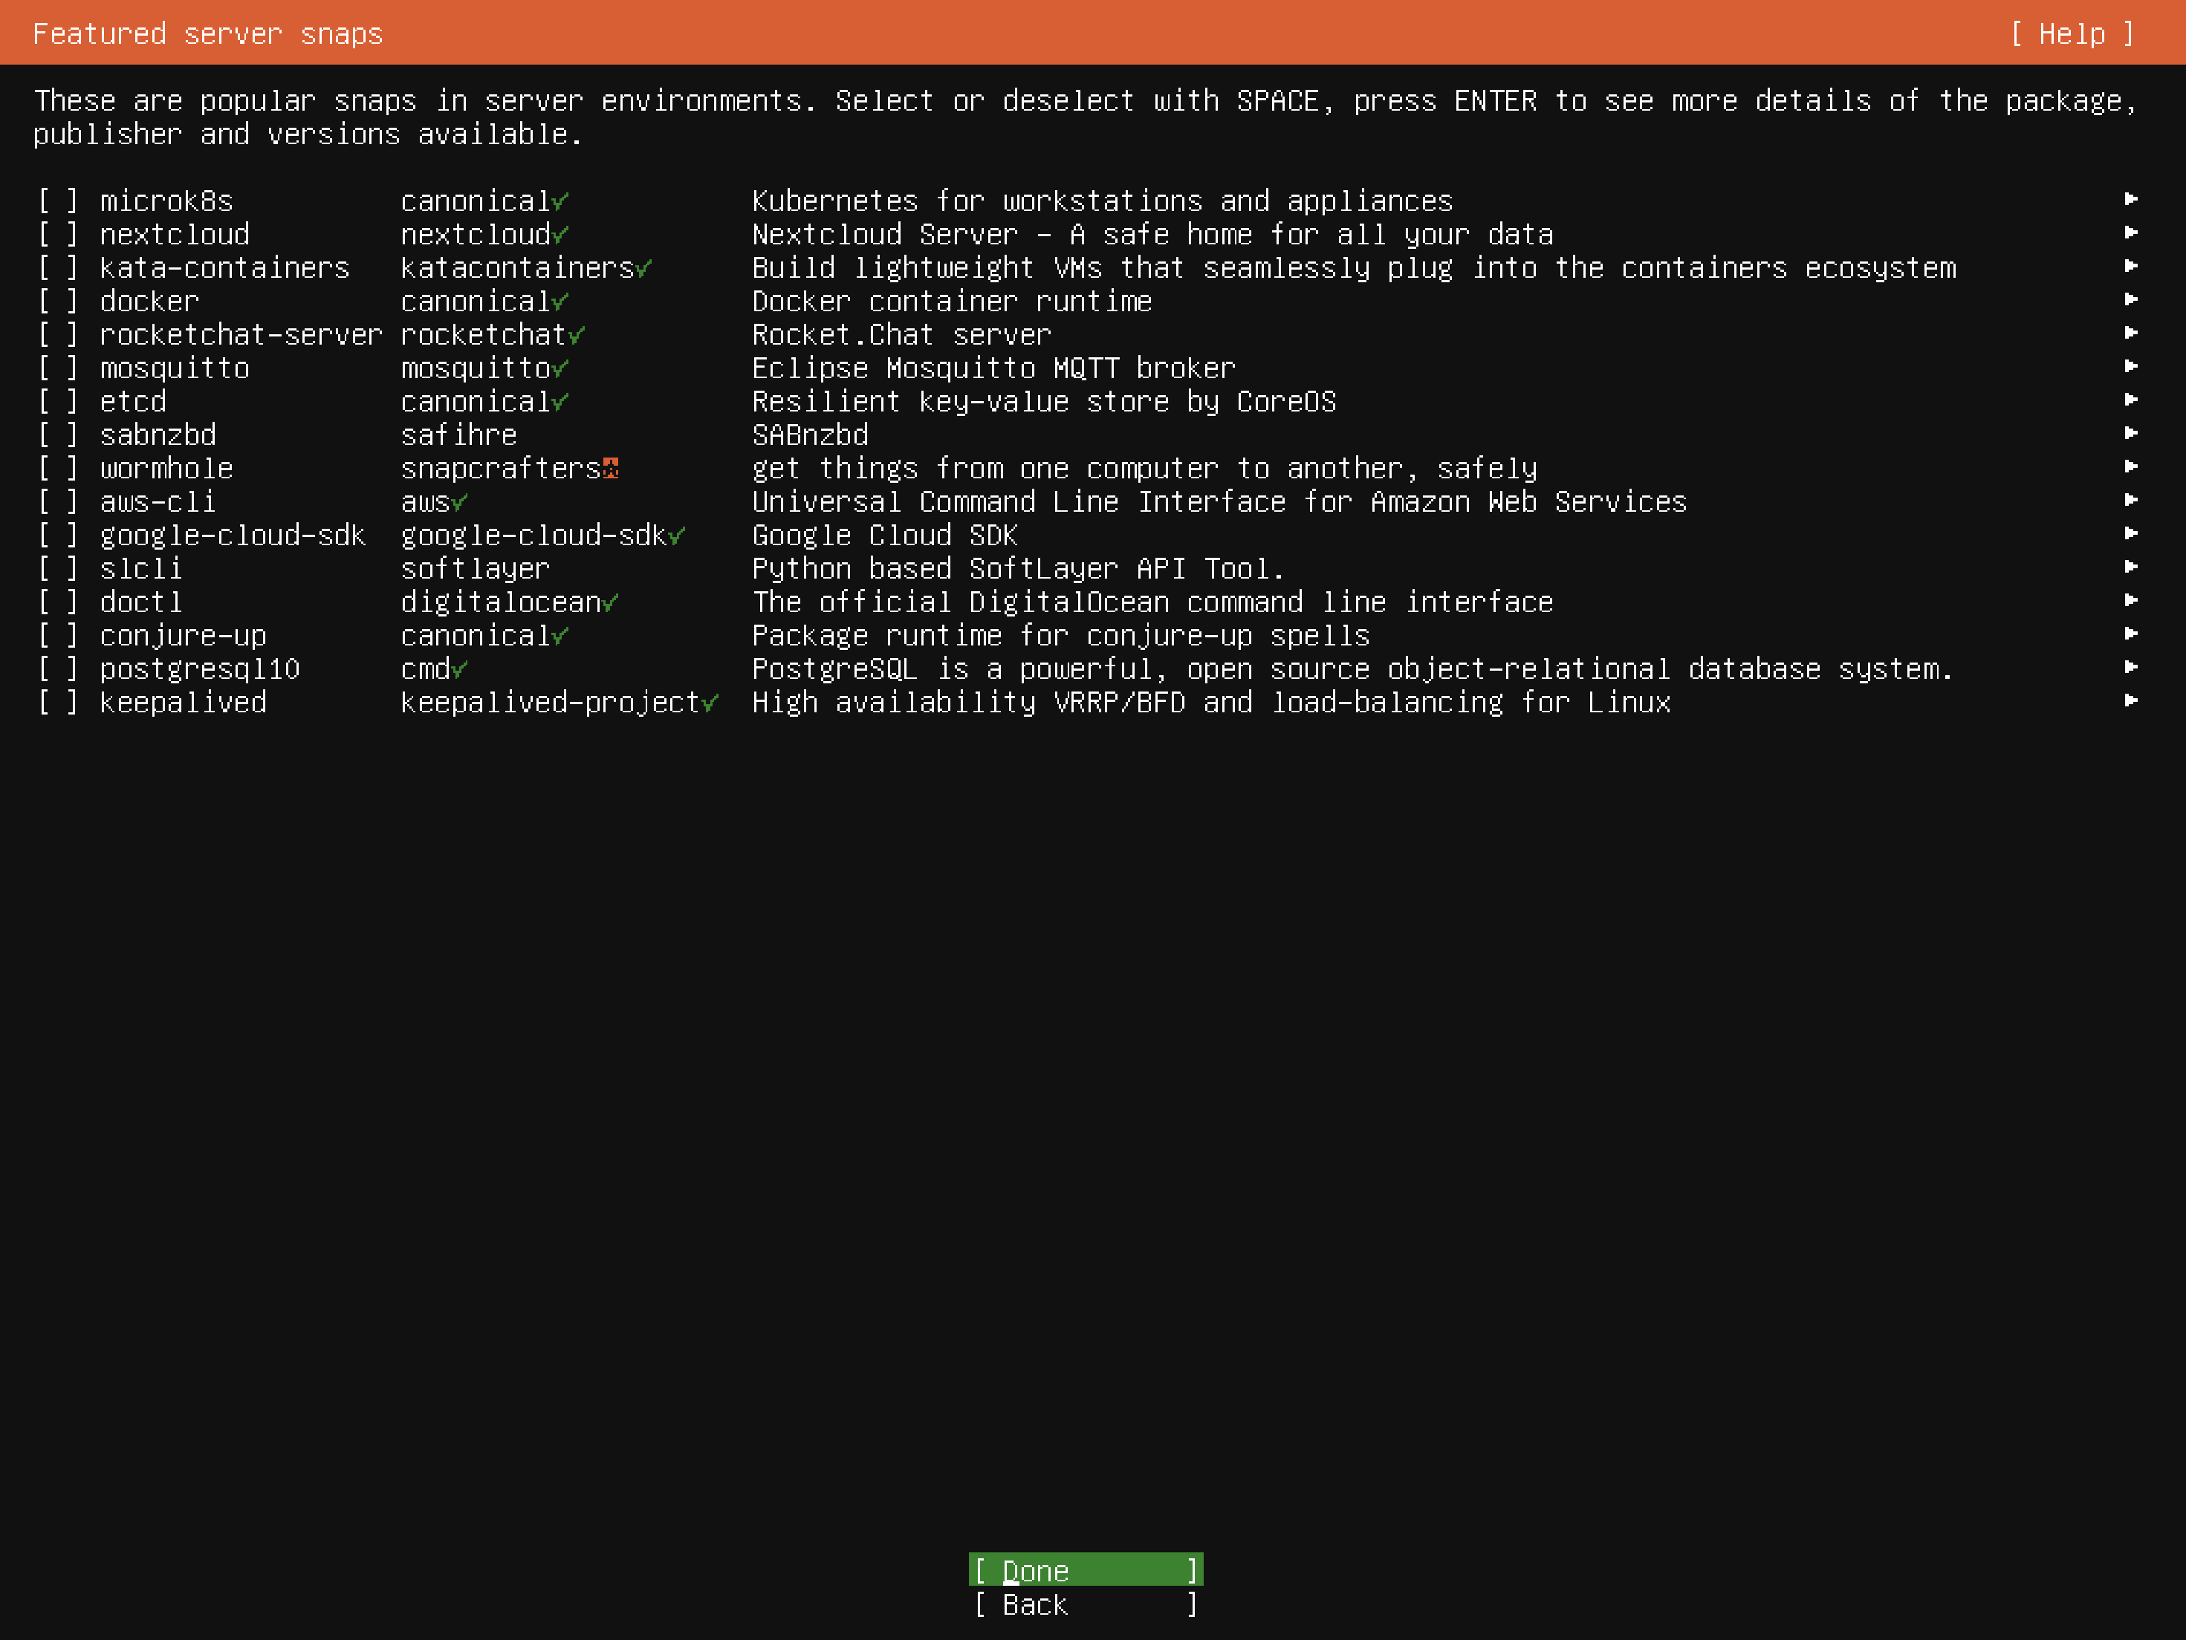
Task: Select the wormhole snap entry name
Action: [166, 468]
